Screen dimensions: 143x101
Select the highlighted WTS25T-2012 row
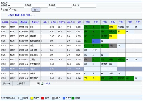click(71, 69)
